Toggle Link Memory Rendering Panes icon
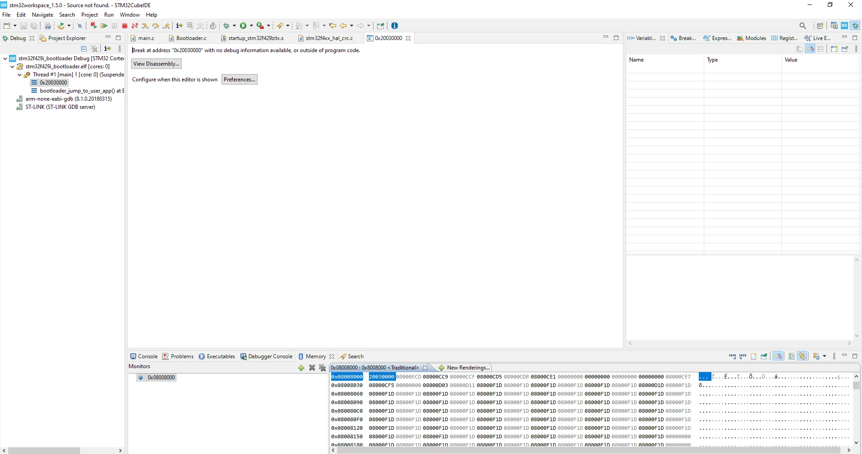 (x=802, y=356)
